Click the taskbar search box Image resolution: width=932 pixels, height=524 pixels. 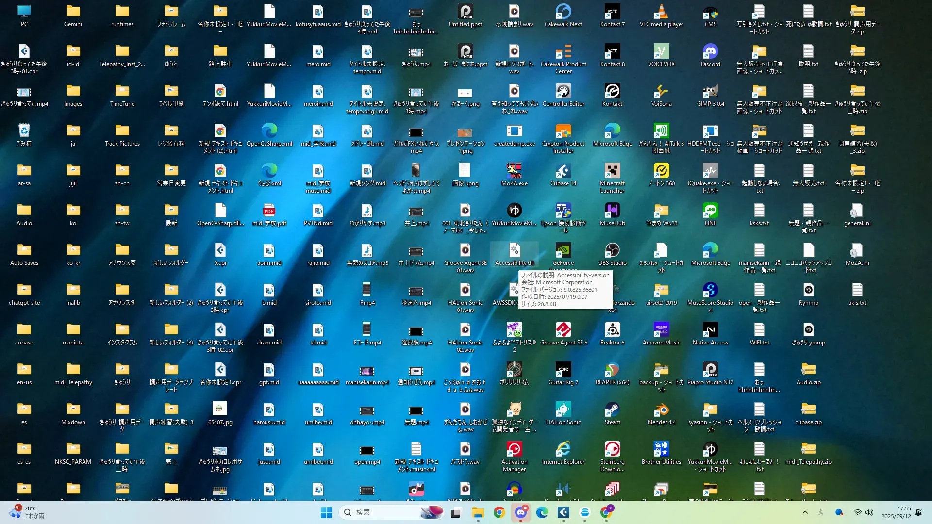click(x=383, y=512)
